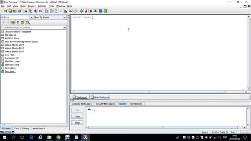Compile the file with the green plus icon
This screenshot has height=141, width=251.
tap(81, 11)
